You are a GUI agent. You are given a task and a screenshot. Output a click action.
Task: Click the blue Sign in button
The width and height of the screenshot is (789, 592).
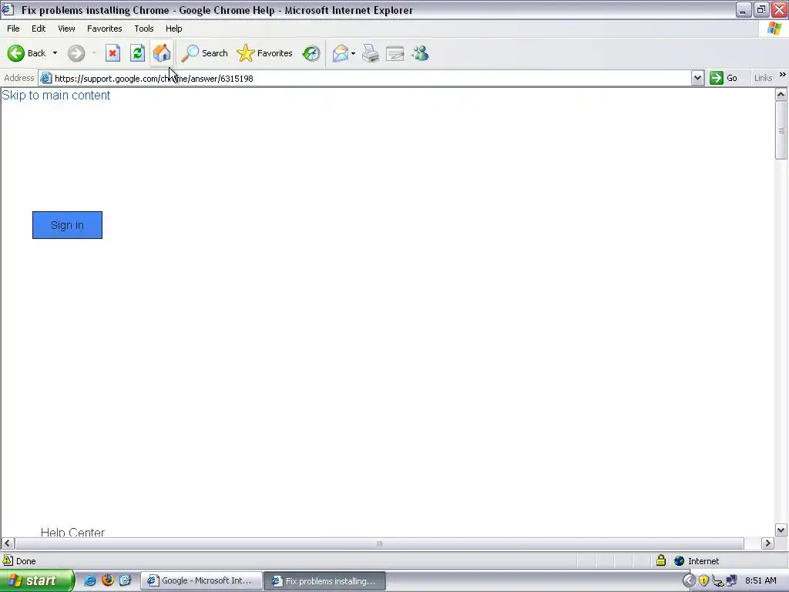coord(68,225)
